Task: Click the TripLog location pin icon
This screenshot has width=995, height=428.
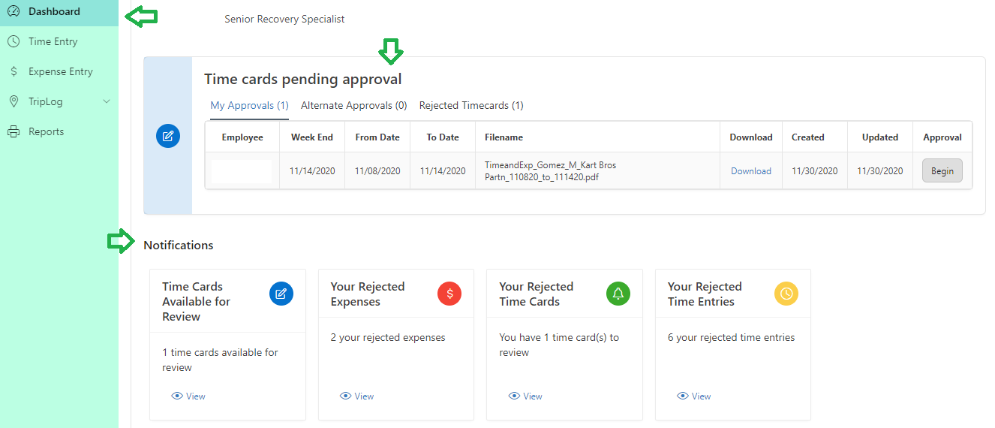Action: pos(14,101)
